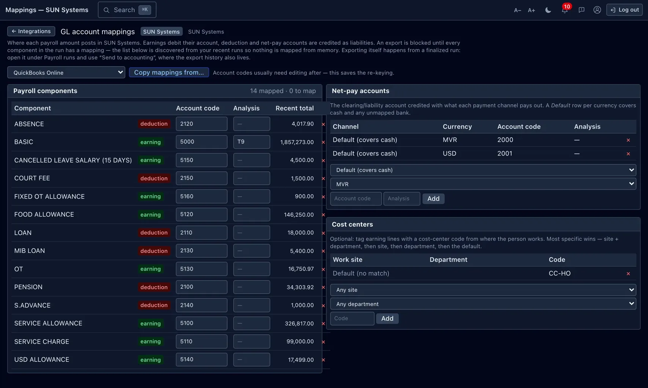Click net-pay Account code input field
The image size is (648, 388).
[x=356, y=199]
